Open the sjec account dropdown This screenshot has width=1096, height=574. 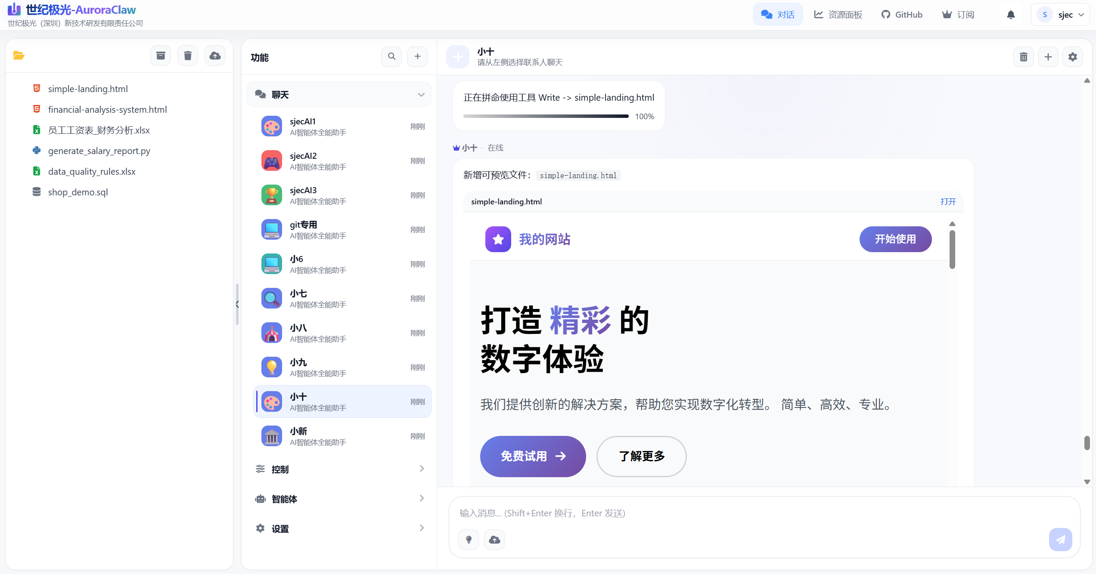1061,14
